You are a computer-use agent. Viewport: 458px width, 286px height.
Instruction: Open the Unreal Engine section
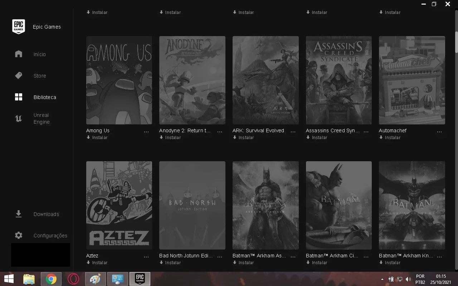click(32, 119)
